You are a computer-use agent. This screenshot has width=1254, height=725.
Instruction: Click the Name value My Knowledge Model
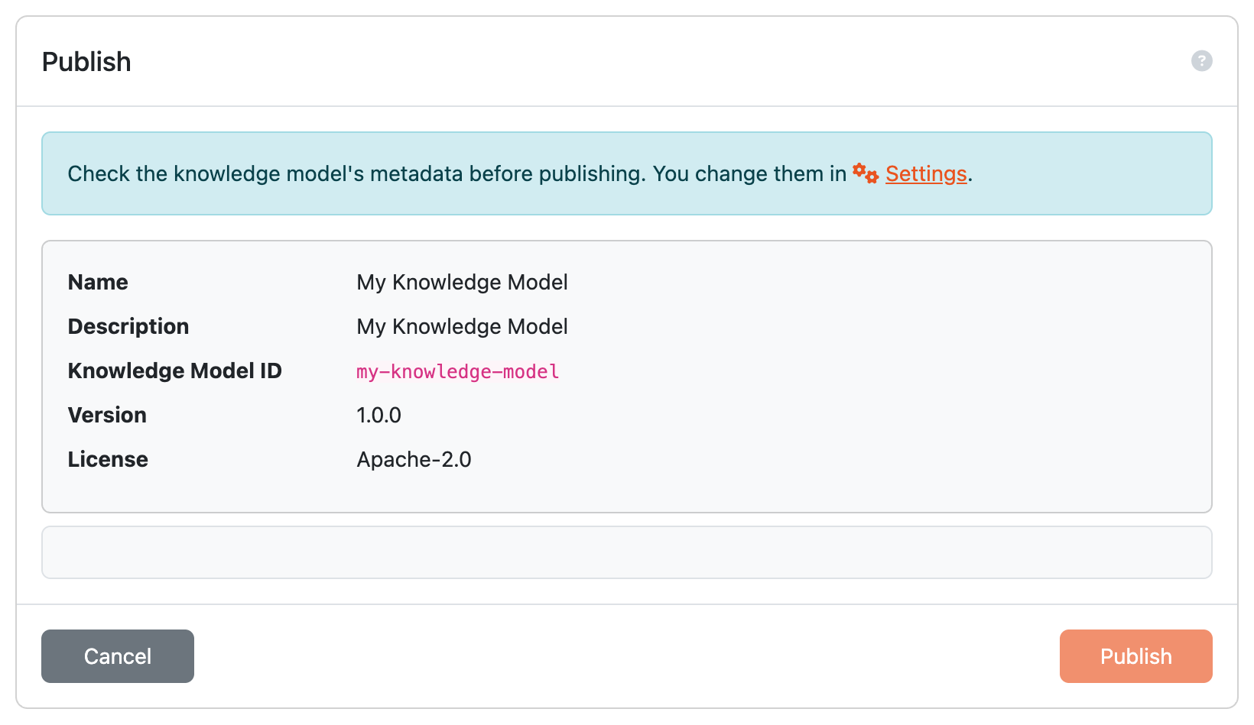coord(462,283)
